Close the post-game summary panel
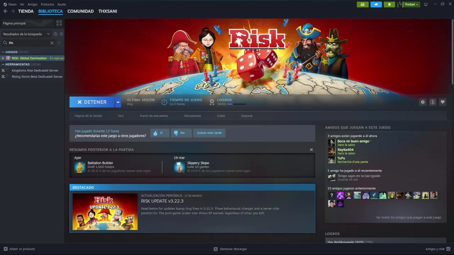This screenshot has height=255, width=454. point(311,150)
